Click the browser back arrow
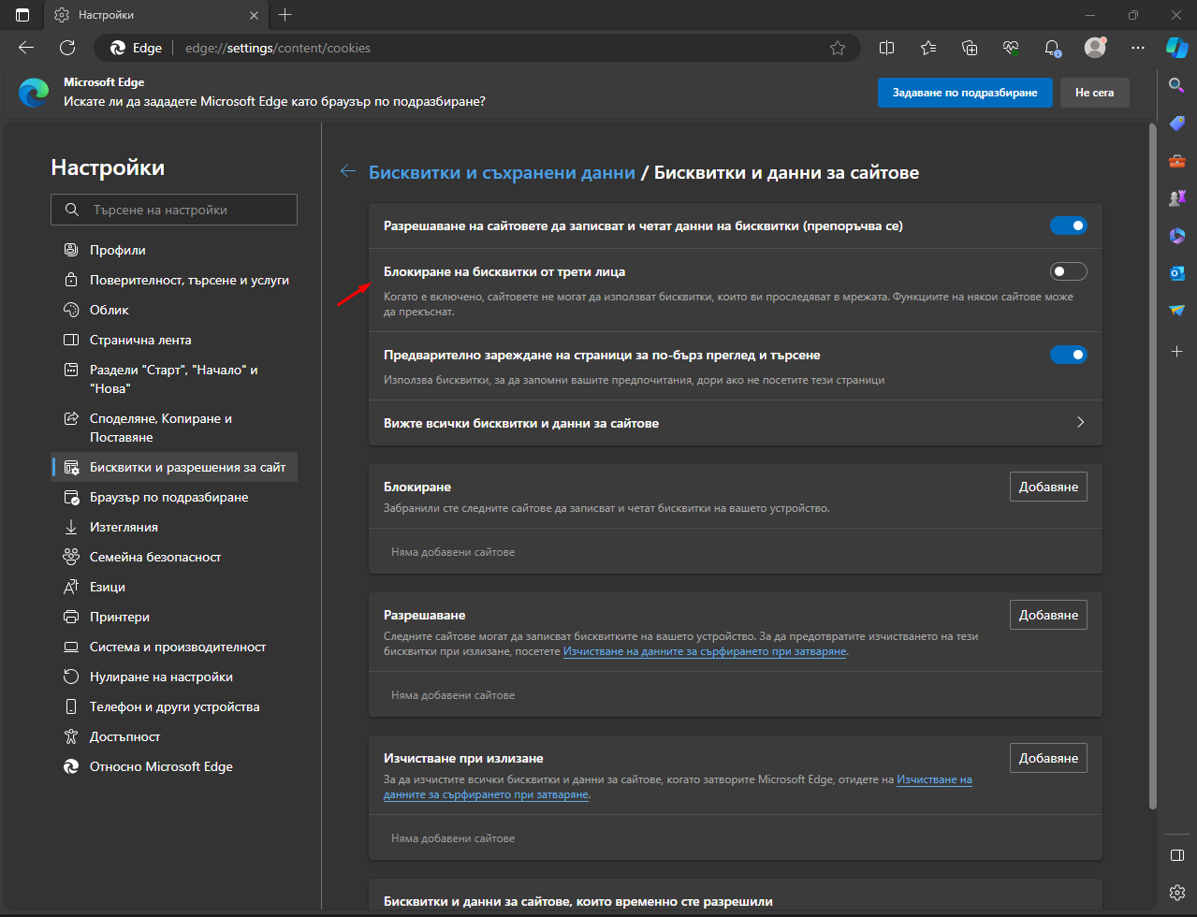1197x917 pixels. (x=26, y=48)
